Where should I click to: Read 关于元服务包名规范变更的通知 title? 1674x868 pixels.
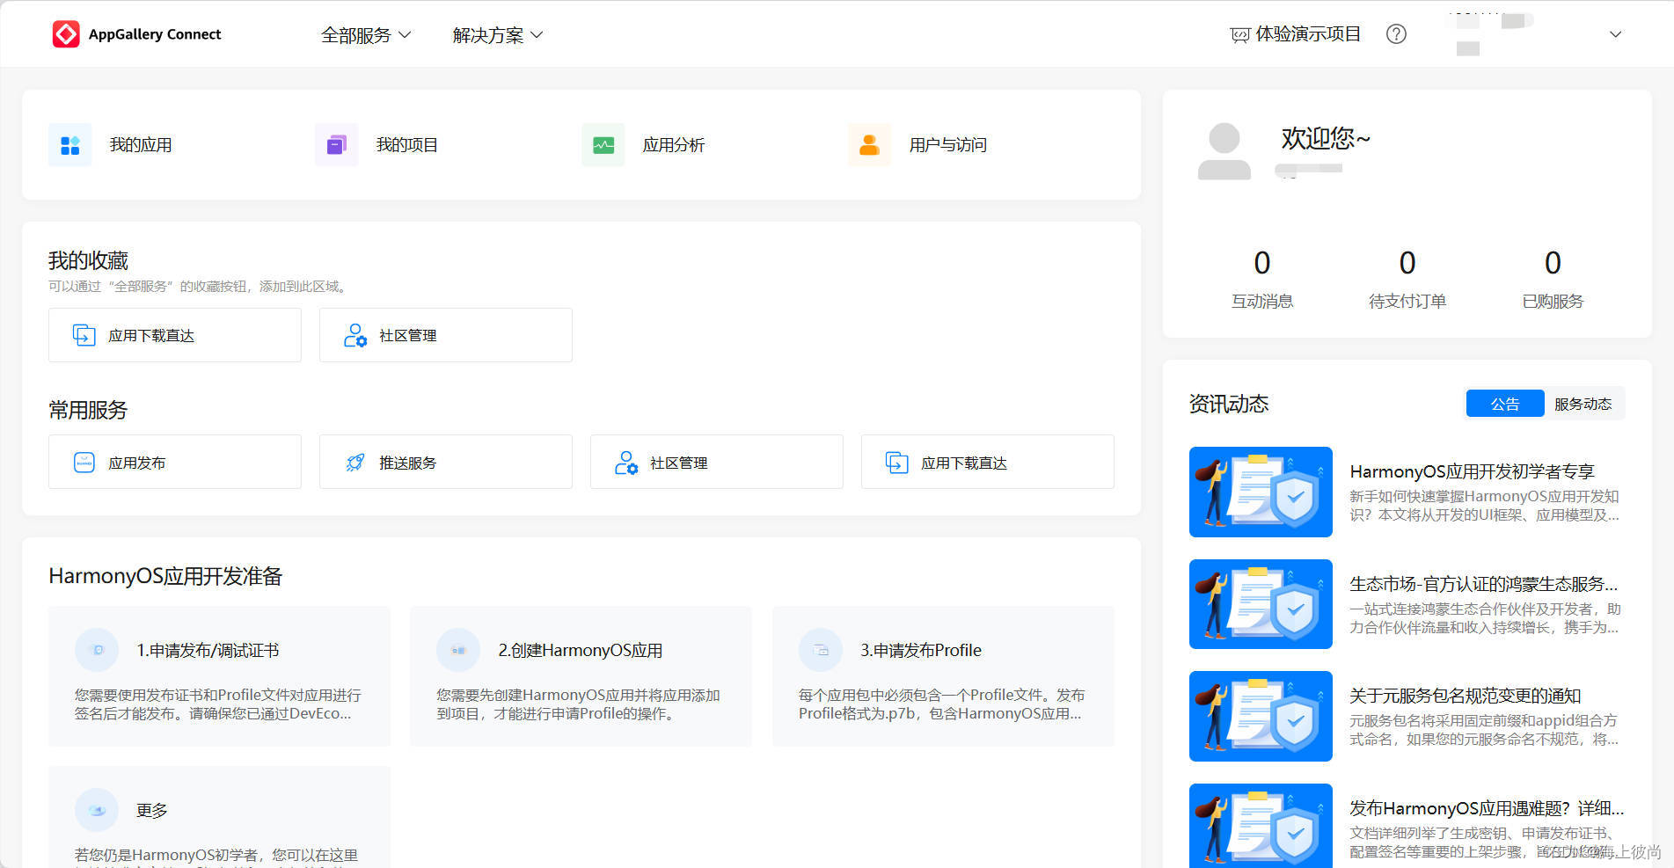pyautogui.click(x=1466, y=696)
